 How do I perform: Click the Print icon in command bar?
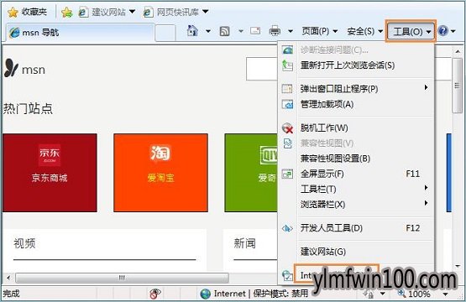(x=275, y=30)
